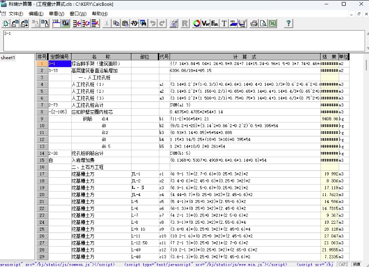
Task: Click the print toolbar icon
Action: click(x=253, y=23)
